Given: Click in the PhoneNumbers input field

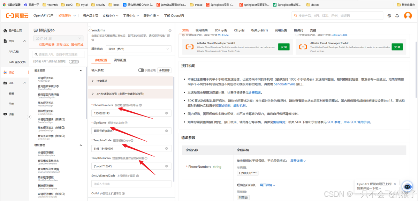Looking at the screenshot, I should (x=131, y=113).
